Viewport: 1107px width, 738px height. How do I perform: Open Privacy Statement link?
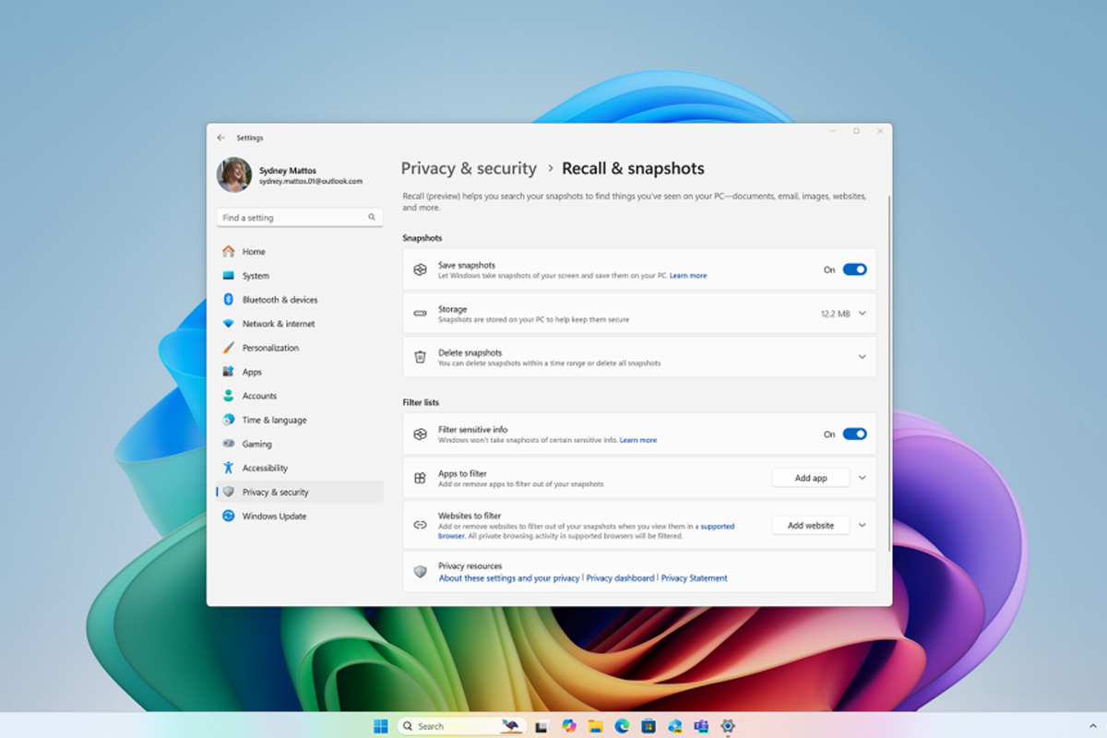pyautogui.click(x=695, y=578)
